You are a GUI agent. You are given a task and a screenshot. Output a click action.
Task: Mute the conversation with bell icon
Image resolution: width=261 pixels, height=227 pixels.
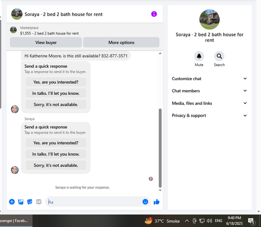(199, 56)
